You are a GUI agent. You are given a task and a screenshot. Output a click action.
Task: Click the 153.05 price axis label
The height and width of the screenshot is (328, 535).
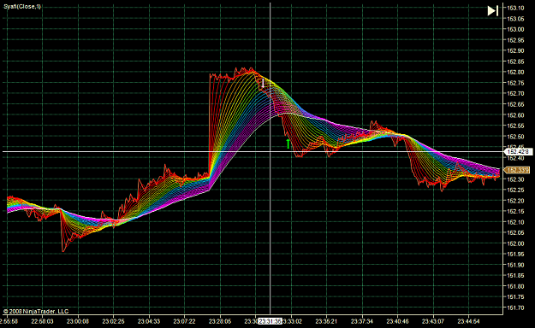(515, 19)
